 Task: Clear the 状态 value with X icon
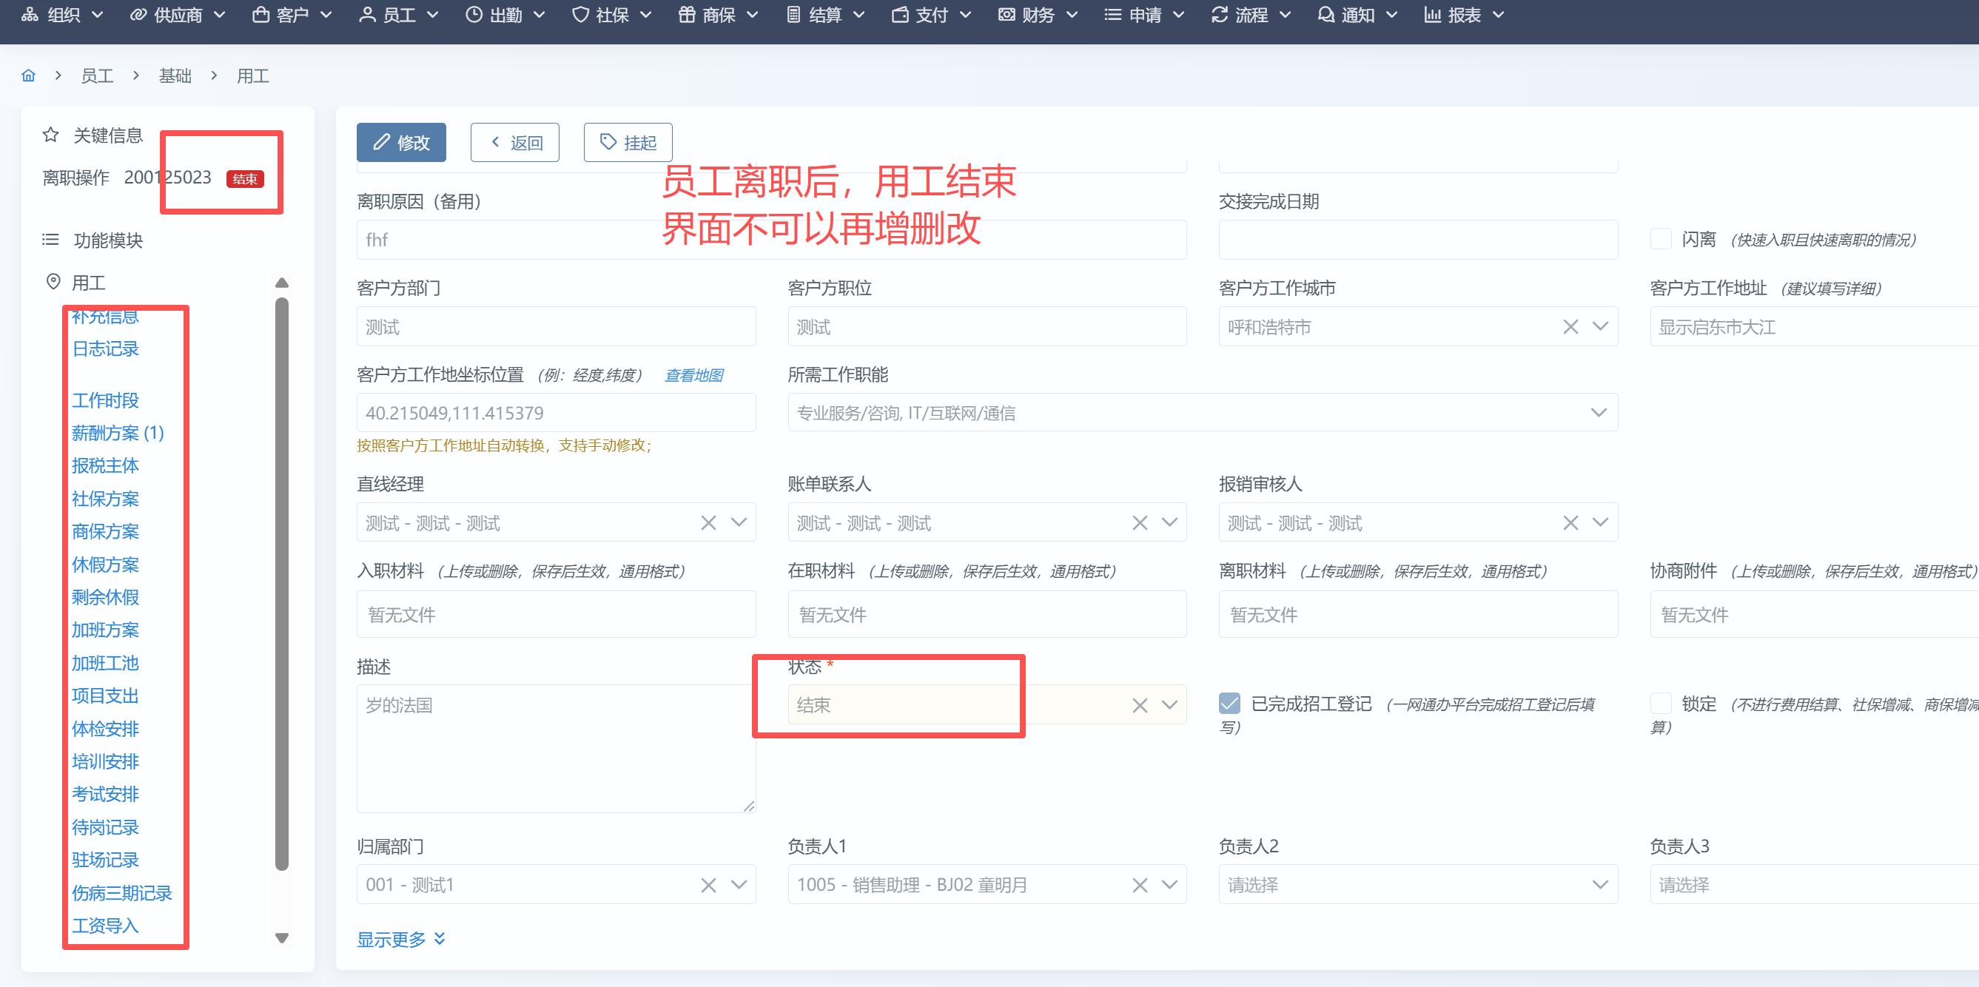click(x=1139, y=705)
